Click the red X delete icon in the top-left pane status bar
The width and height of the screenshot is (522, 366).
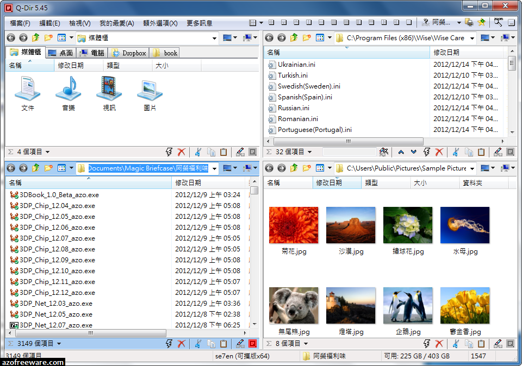pyautogui.click(x=182, y=152)
